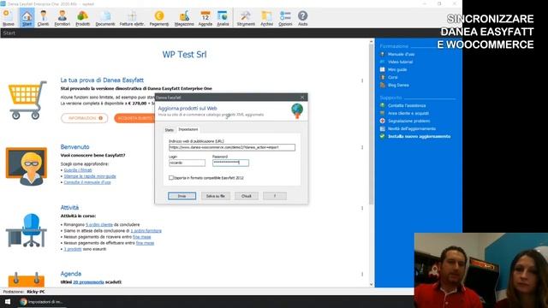Screen dimensions: 548x308
Task: Open the Chrome taskbar window
Action: click(41, 302)
